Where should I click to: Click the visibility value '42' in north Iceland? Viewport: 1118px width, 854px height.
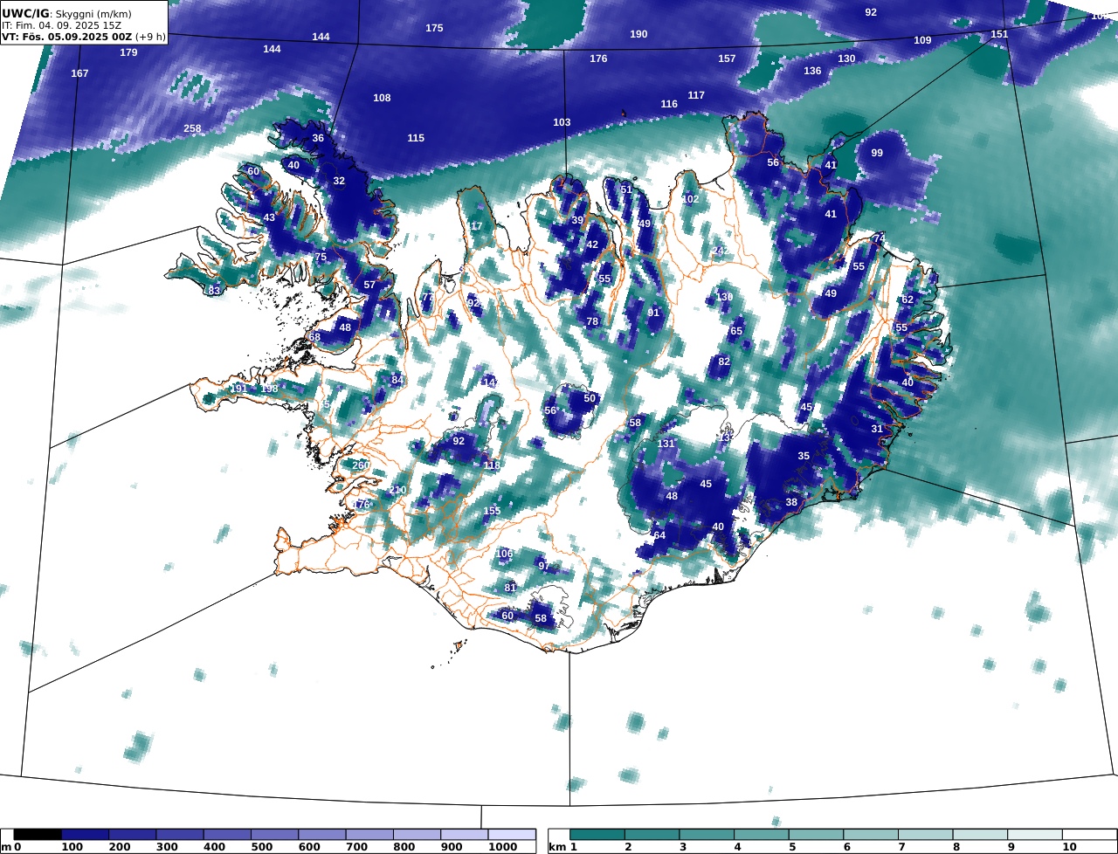[x=592, y=244]
